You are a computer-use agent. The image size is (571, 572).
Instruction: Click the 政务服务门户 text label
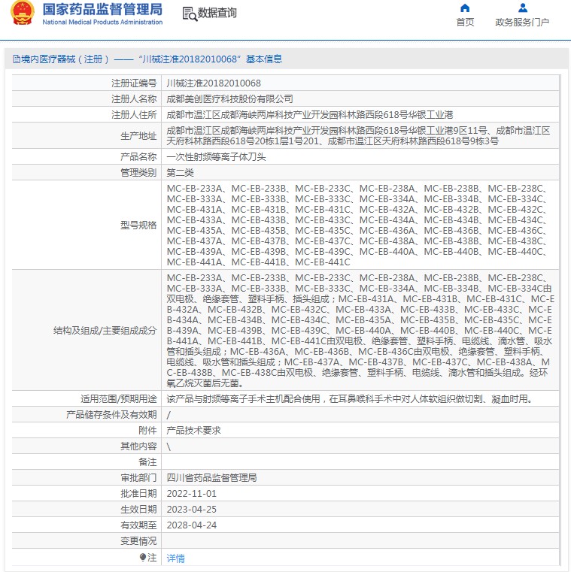point(522,23)
